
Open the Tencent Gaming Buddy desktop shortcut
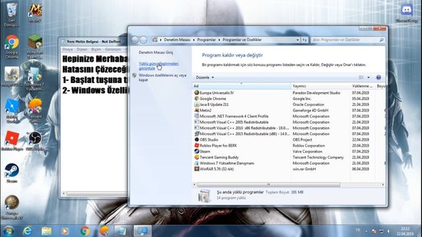pyautogui.click(x=35, y=111)
